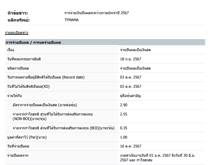The width and height of the screenshot is (211, 165).
Task: Click the ผู้ถือหุ้นสามัญ value
Action: pos(130,96)
